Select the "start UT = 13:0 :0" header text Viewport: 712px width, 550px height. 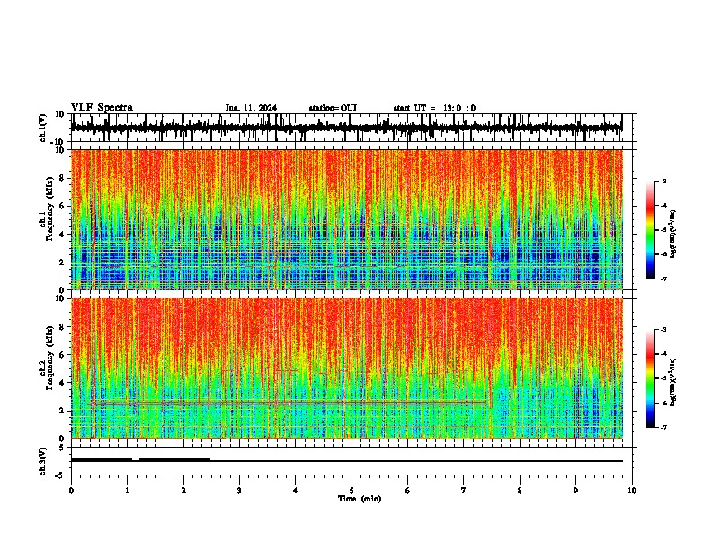click(434, 108)
